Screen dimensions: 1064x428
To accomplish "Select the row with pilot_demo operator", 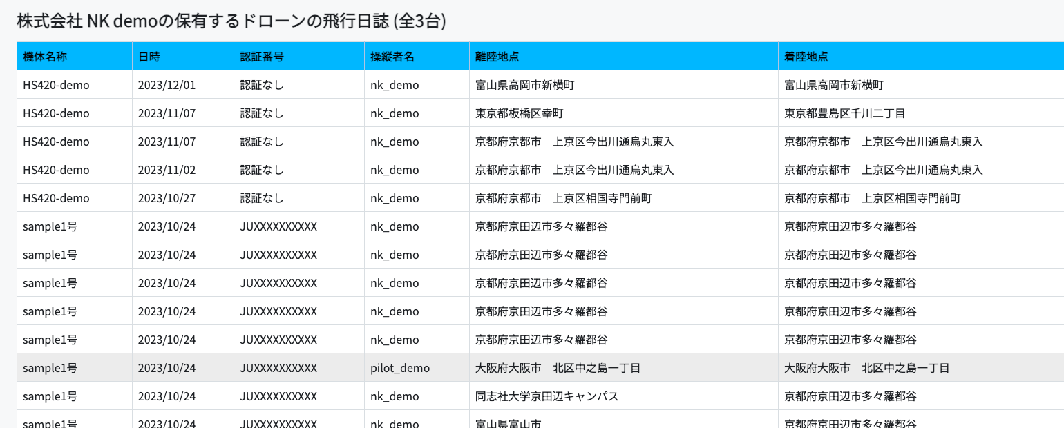I will (x=540, y=368).
